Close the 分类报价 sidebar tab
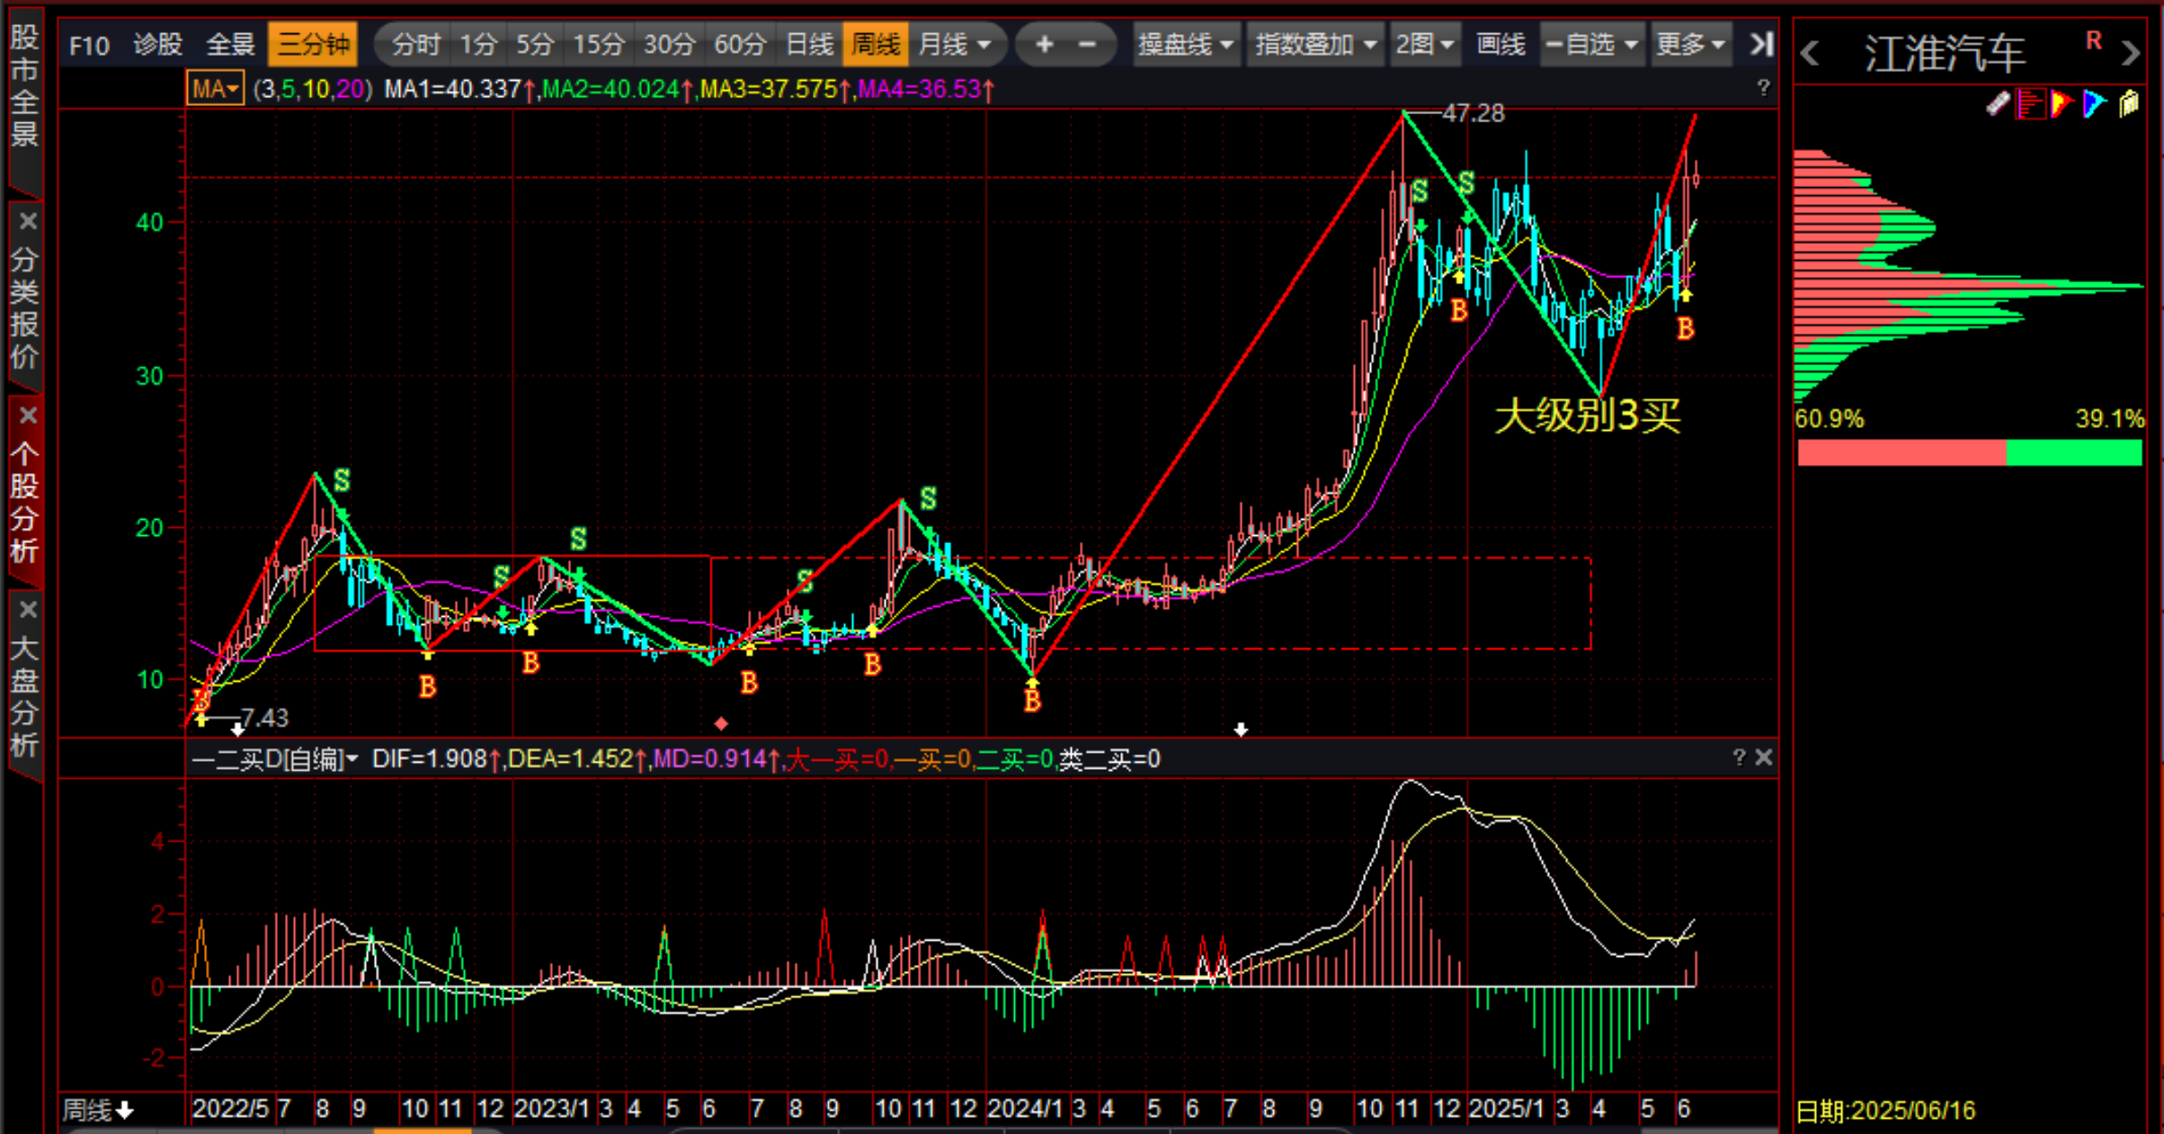2164x1134 pixels. 28,221
